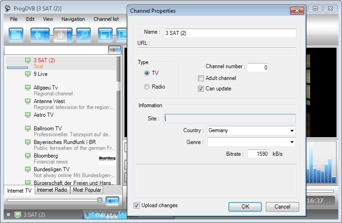
Task: Click the Name field containing 3 SAT (2)
Action: (x=230, y=33)
